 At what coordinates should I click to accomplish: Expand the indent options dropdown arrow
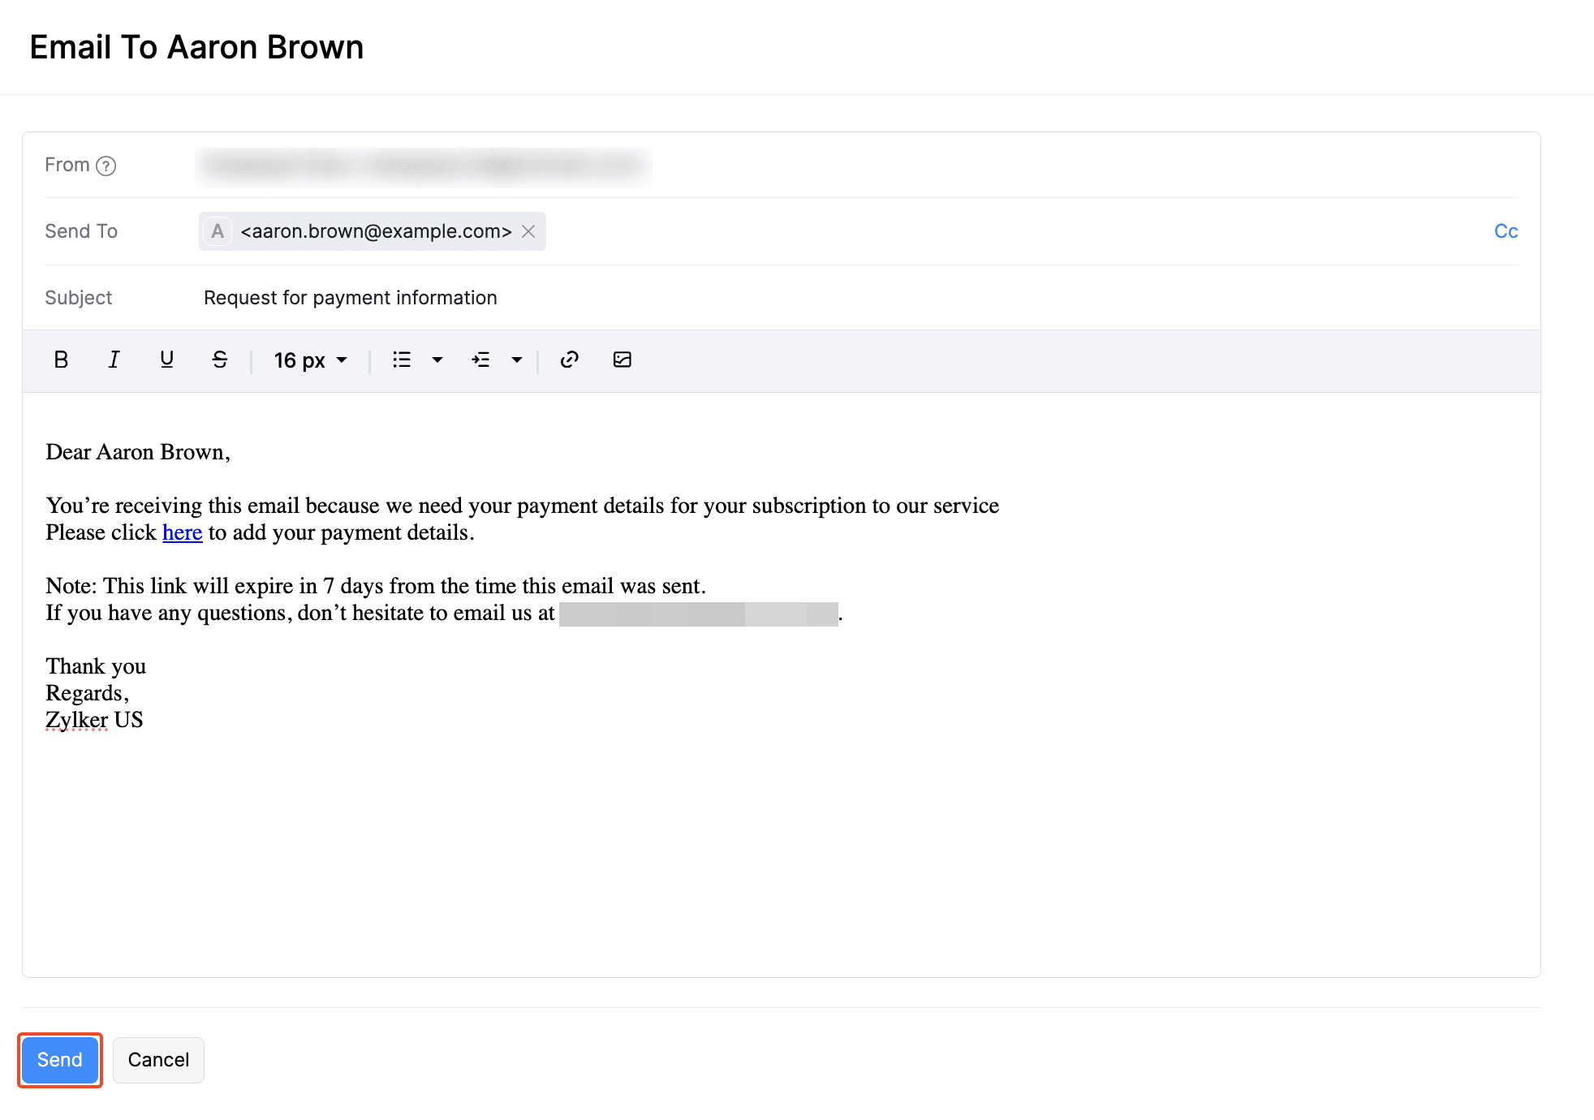(x=516, y=360)
